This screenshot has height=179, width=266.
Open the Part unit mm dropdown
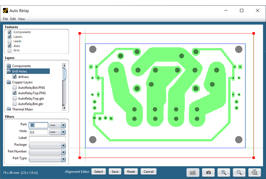point(57,125)
